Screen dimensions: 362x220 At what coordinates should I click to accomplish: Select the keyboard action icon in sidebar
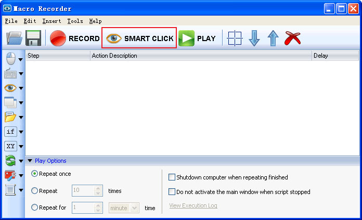(x=10, y=73)
